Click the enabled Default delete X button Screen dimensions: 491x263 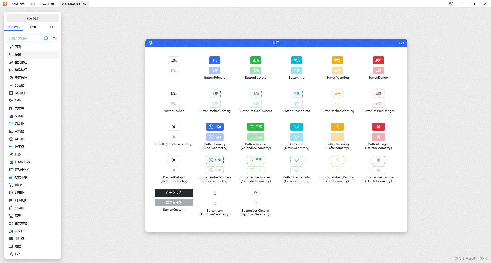coord(174,127)
